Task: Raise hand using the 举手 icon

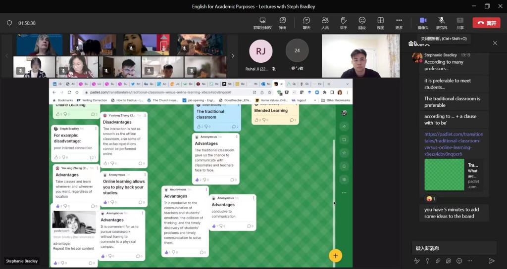Action: [x=344, y=22]
